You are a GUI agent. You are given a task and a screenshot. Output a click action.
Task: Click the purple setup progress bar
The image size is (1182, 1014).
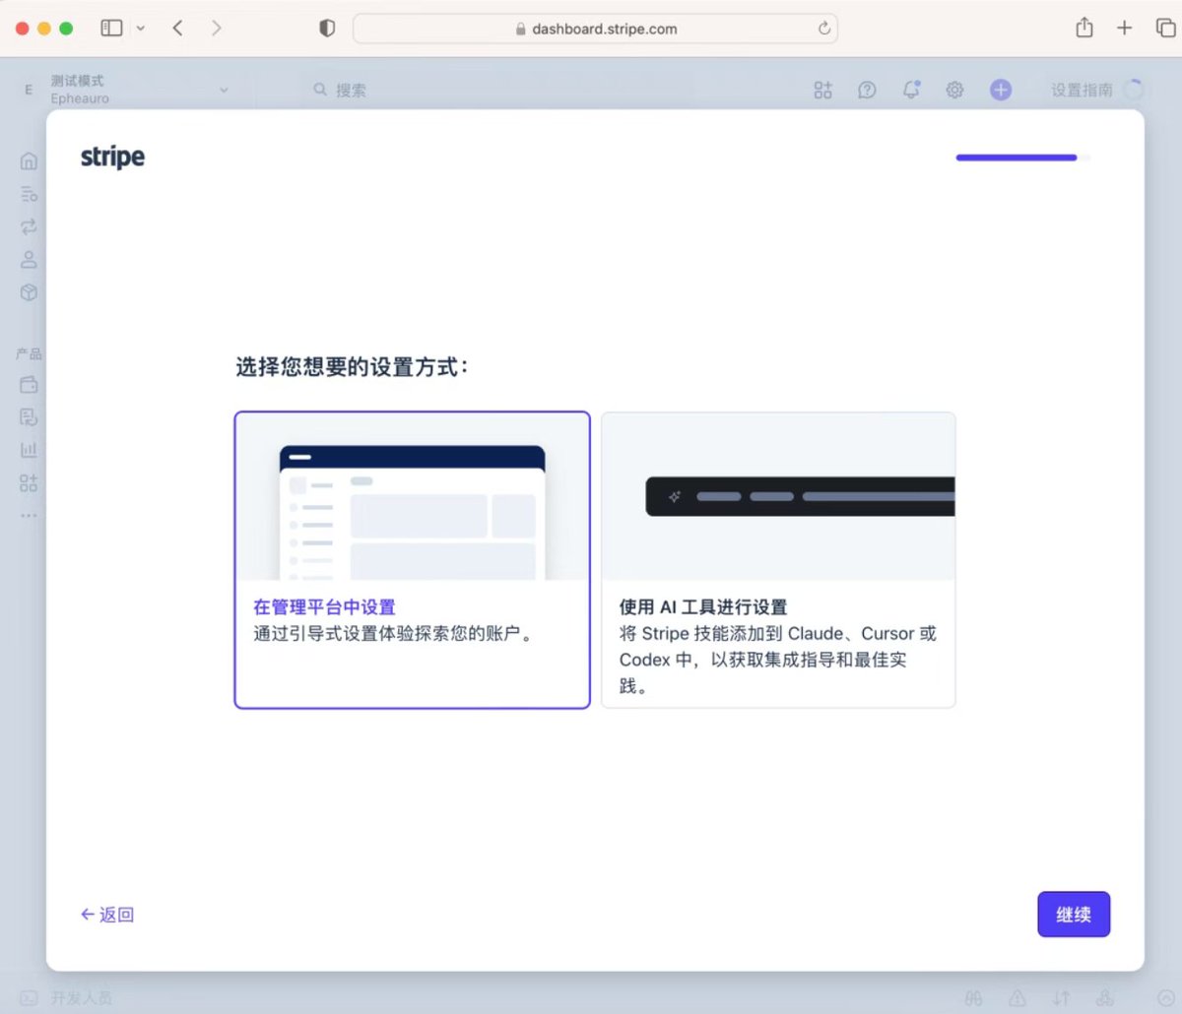[x=1022, y=158]
